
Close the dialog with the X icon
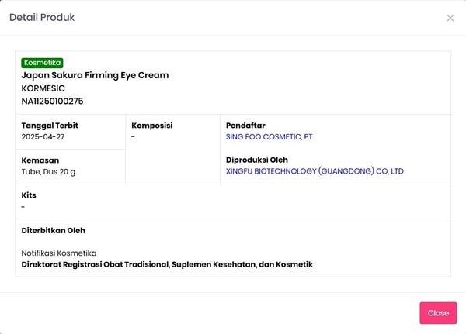[450, 18]
